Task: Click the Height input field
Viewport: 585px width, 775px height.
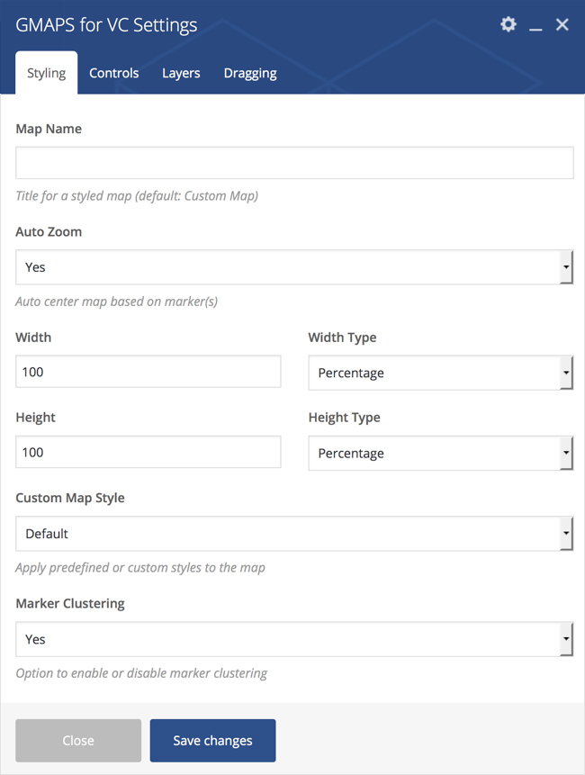Action: tap(148, 452)
